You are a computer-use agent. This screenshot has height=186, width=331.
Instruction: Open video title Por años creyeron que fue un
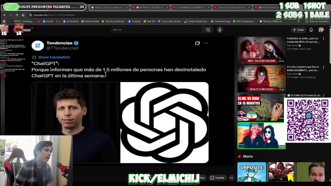coord(303,68)
